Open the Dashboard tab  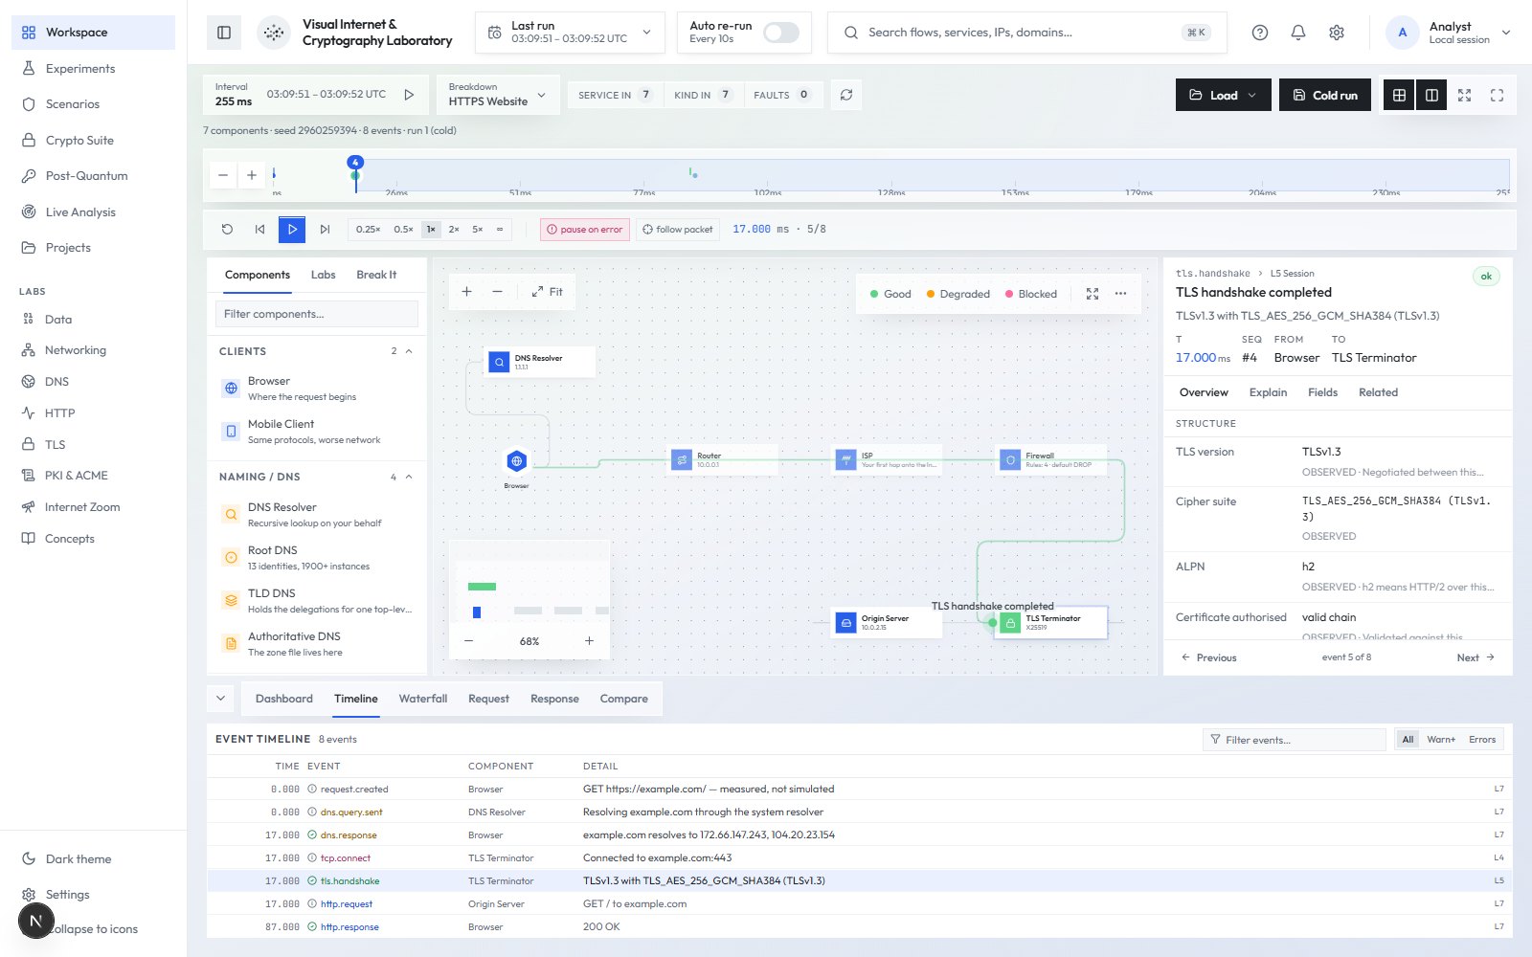[284, 699]
